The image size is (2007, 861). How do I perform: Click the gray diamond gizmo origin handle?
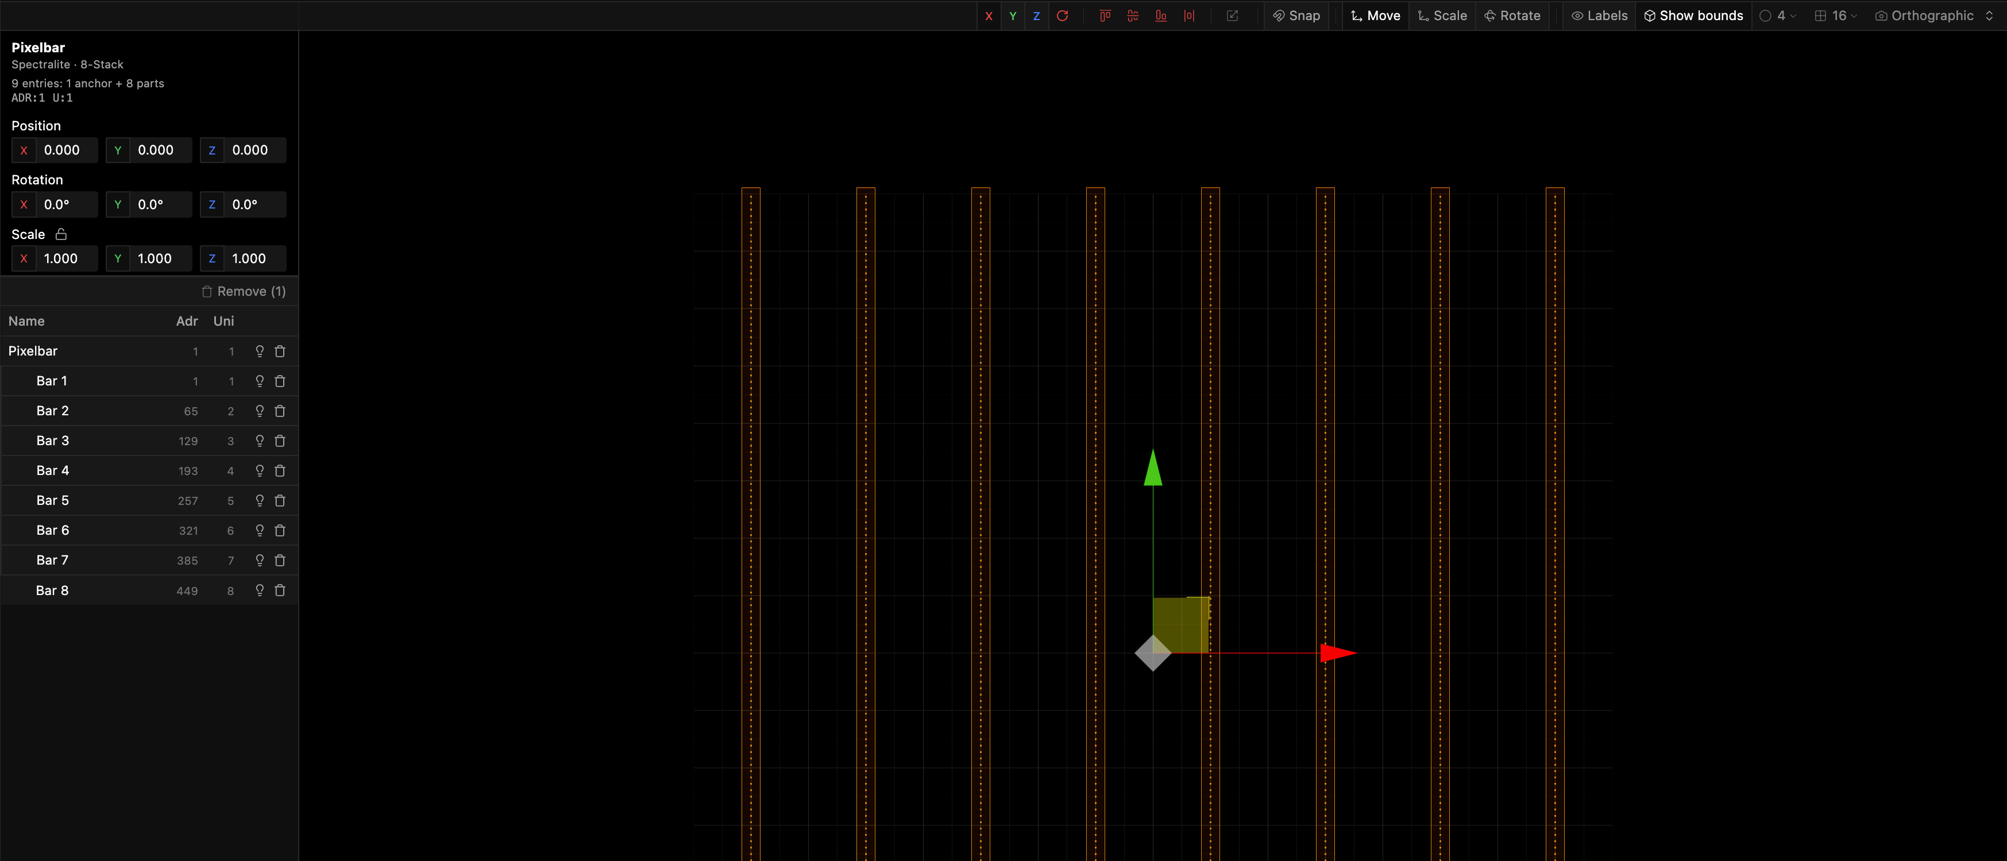tap(1153, 653)
